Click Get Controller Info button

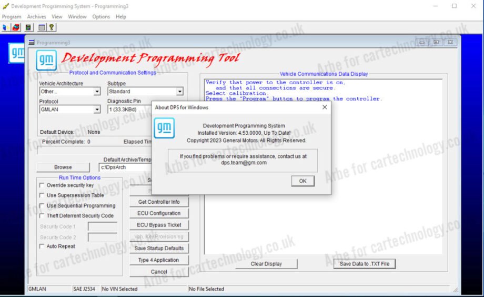tap(159, 202)
